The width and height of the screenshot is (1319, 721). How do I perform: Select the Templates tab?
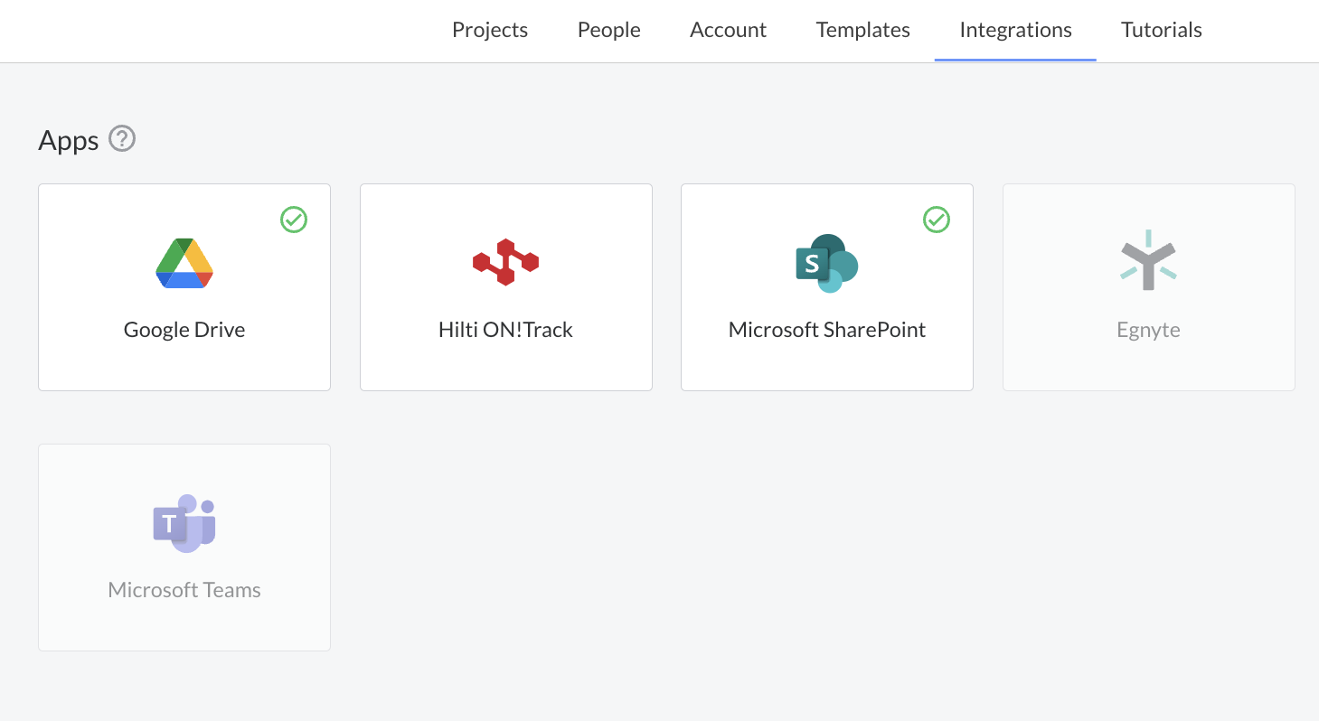pyautogui.click(x=862, y=30)
